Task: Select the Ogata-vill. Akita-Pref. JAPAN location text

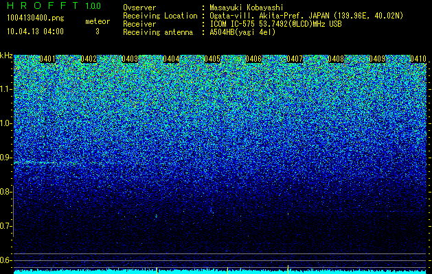Action: [x=306, y=16]
